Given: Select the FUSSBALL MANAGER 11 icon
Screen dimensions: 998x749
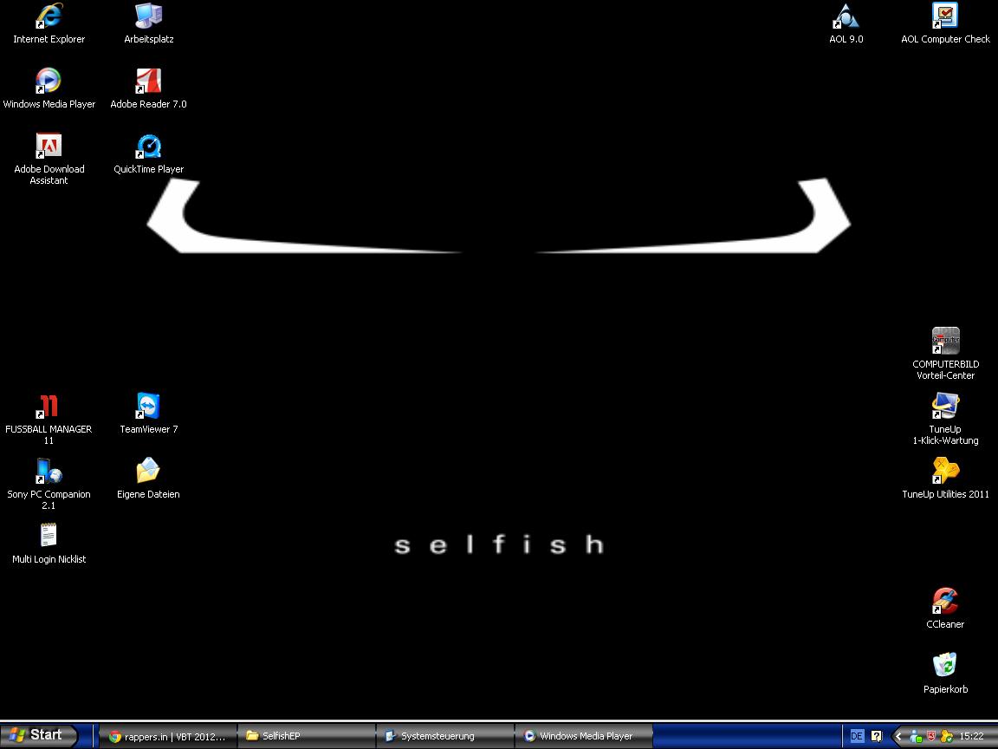Looking at the screenshot, I should (49, 407).
